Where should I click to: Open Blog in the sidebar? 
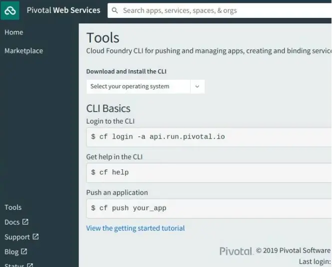[x=11, y=252]
